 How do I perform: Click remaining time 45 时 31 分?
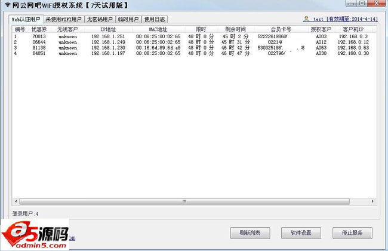coord(236,42)
